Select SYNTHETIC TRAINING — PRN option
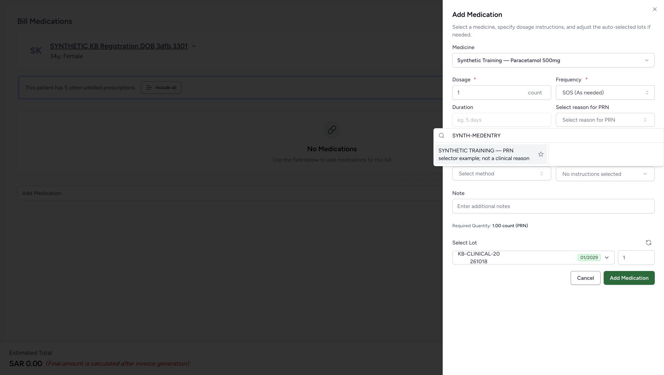664x375 pixels. coord(491,154)
